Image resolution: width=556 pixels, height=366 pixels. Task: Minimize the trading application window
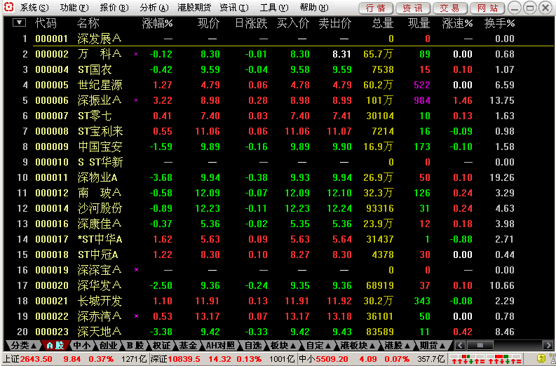click(x=515, y=8)
